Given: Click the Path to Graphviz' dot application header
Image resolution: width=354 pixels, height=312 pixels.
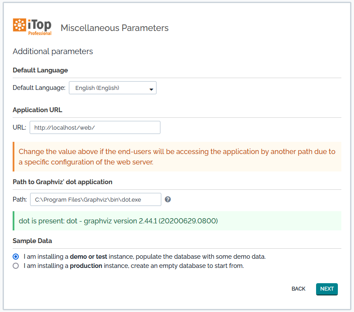Looking at the screenshot, I should [x=62, y=182].
